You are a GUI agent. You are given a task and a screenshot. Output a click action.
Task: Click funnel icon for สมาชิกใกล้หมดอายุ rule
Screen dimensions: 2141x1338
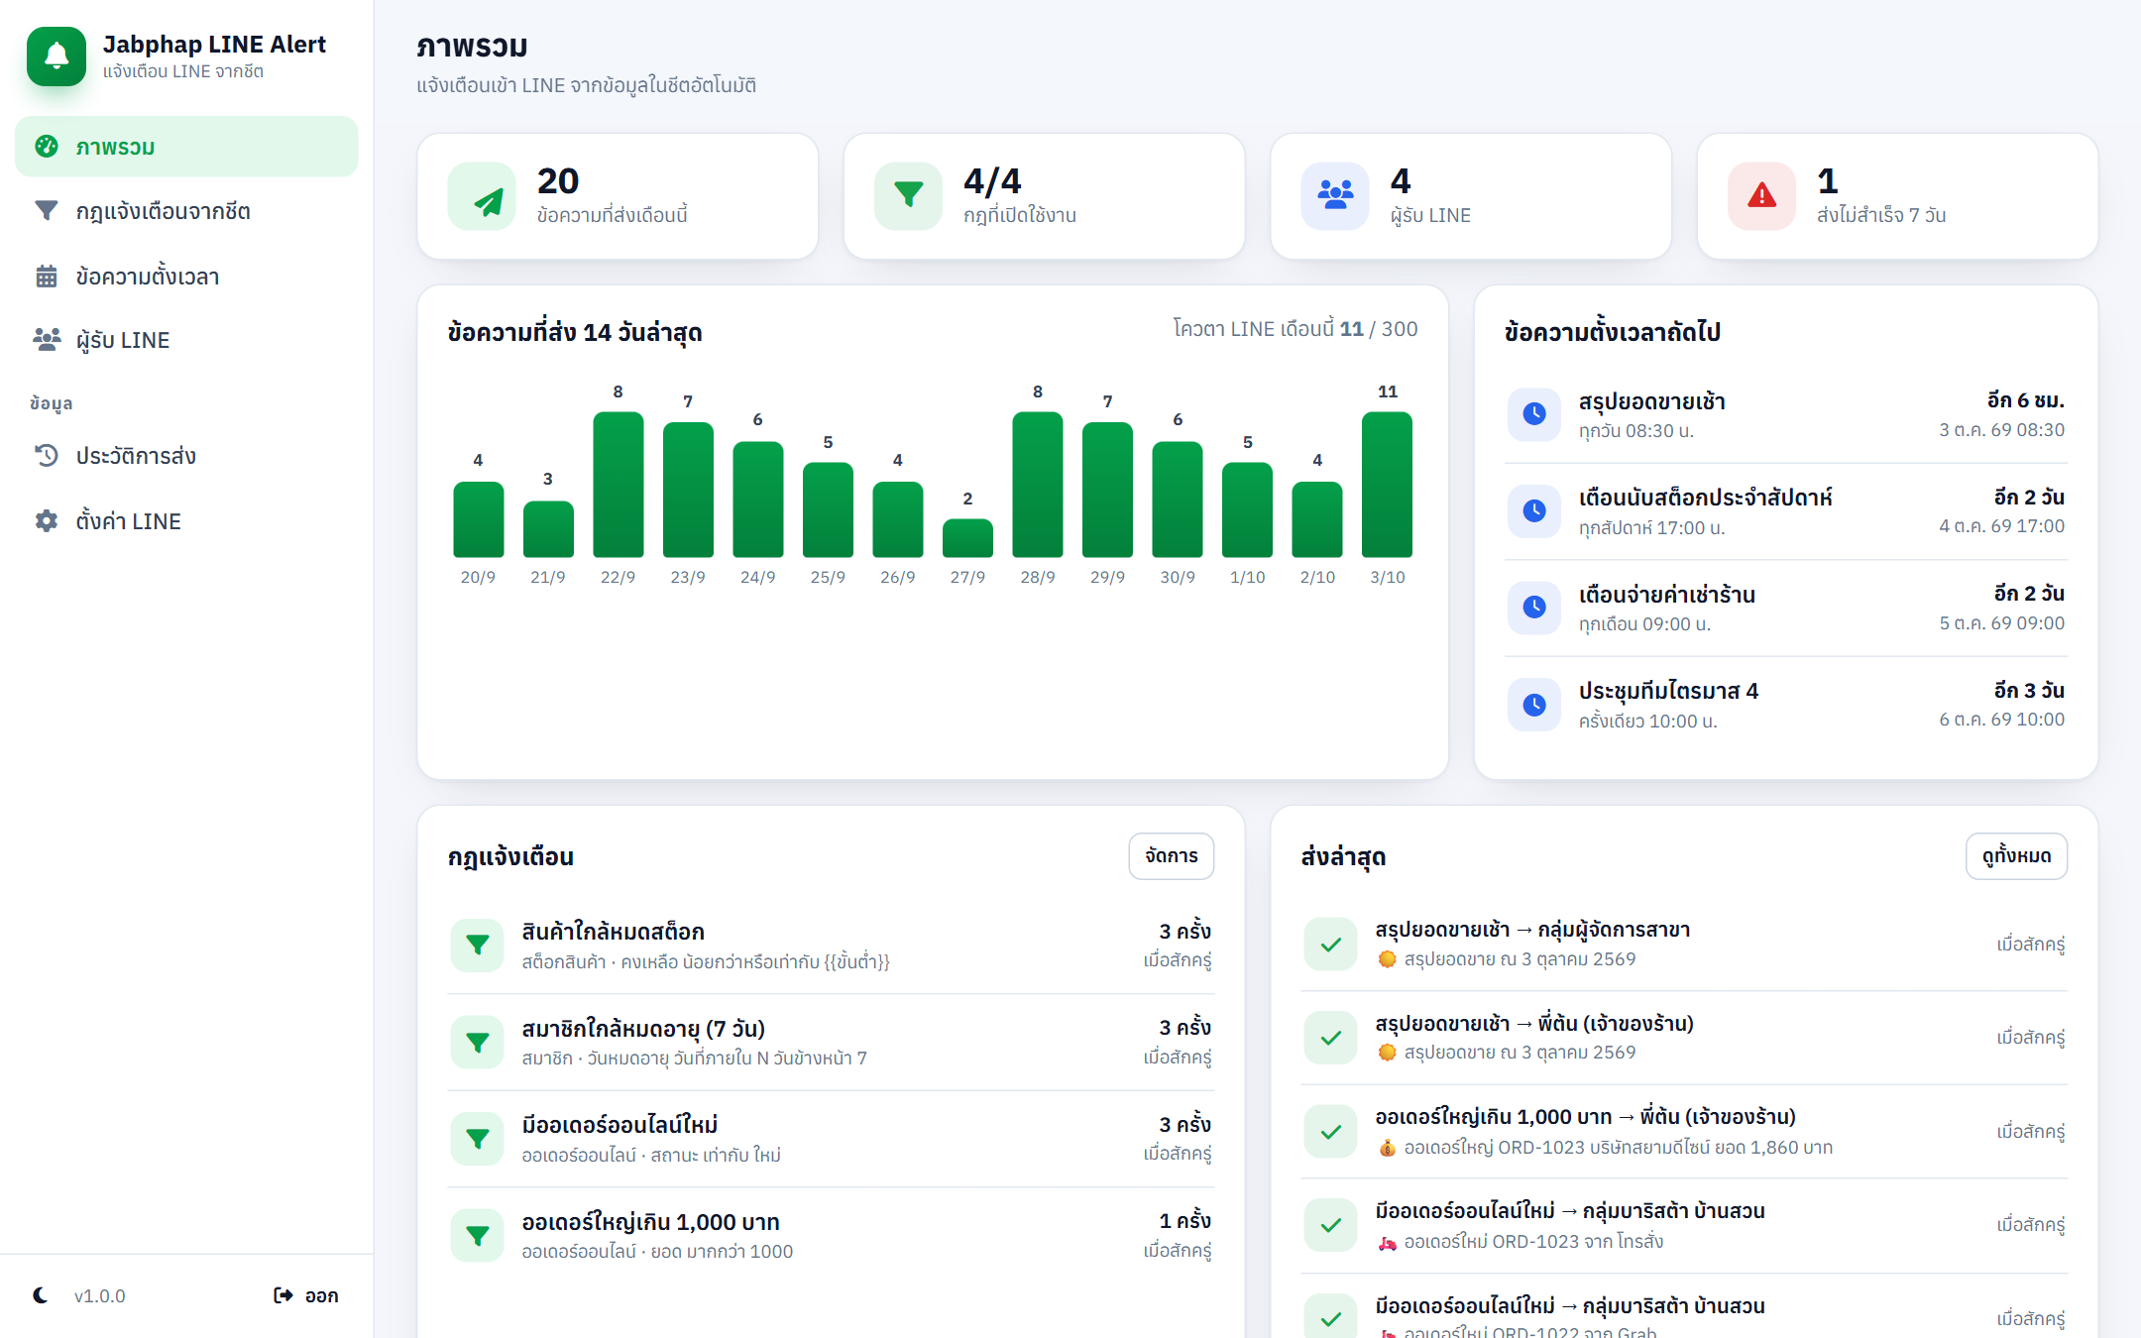pyautogui.click(x=478, y=1043)
